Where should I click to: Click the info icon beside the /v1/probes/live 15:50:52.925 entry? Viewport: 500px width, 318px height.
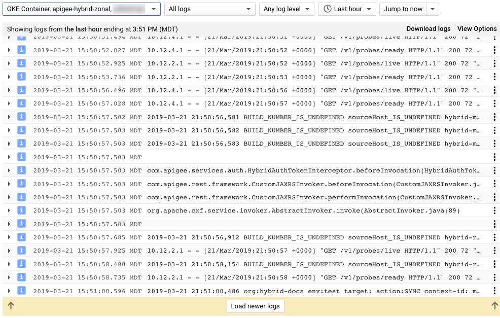point(21,63)
